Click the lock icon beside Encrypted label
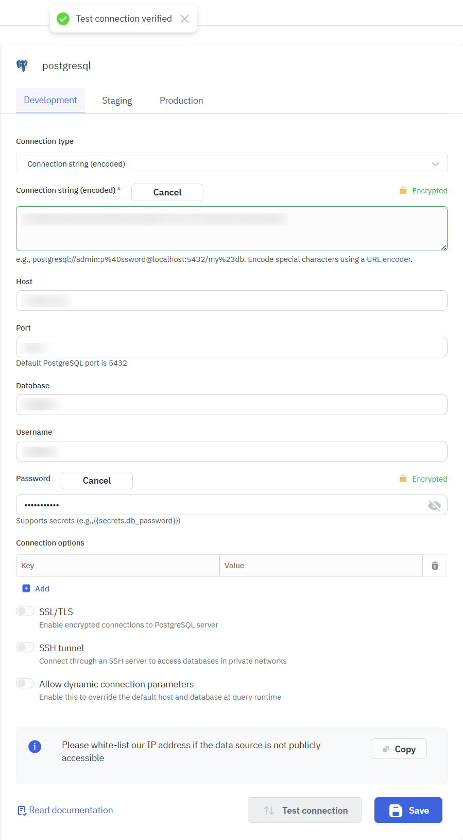This screenshot has width=463, height=840. point(403,190)
